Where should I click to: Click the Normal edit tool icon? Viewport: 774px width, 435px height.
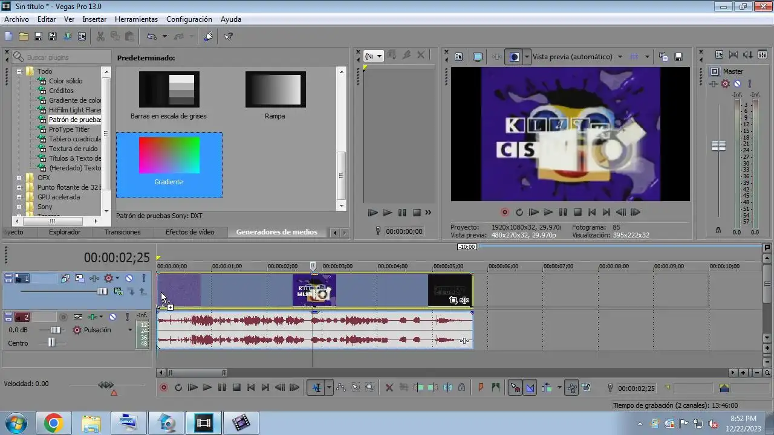[x=316, y=388]
